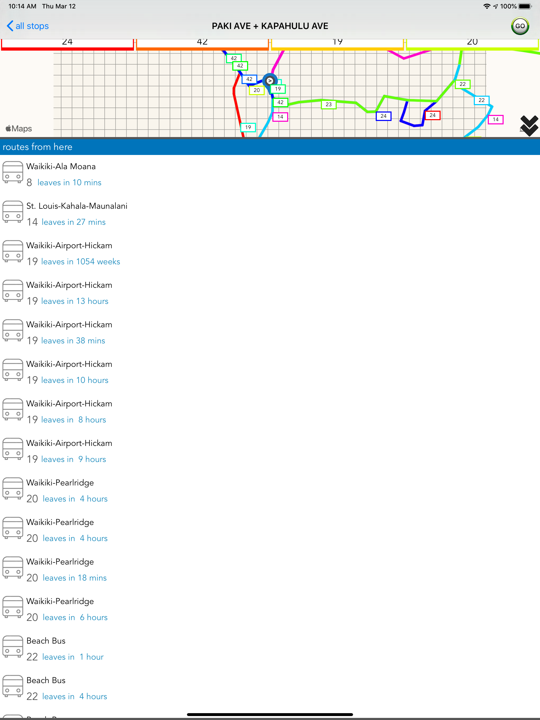
Task: Click bus icon for route 19 leaving 9 hours
Action: pyautogui.click(x=13, y=449)
